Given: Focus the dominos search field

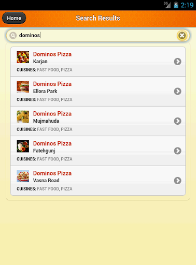Looking at the screenshot, I should pyautogui.click(x=98, y=36).
